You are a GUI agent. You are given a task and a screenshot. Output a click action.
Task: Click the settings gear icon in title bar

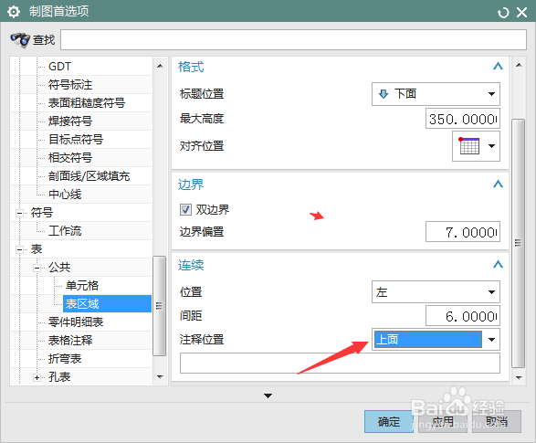[x=14, y=12]
